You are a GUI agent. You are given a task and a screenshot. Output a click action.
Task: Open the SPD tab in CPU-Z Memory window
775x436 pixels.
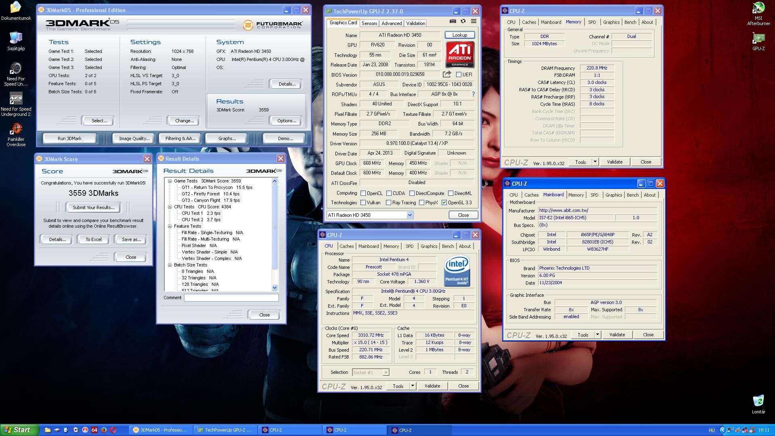[x=592, y=22]
